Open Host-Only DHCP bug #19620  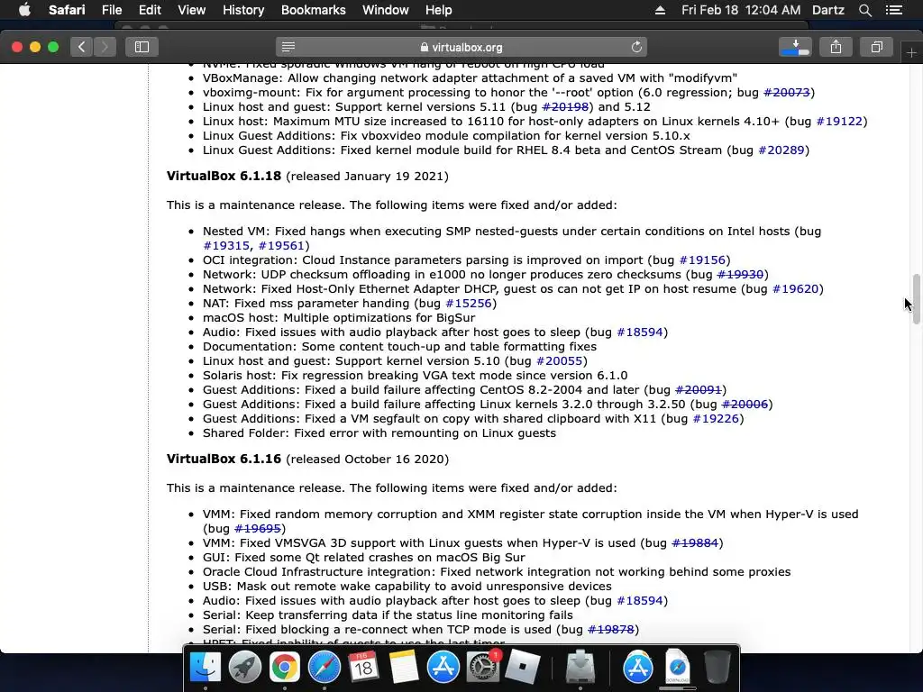(x=796, y=289)
